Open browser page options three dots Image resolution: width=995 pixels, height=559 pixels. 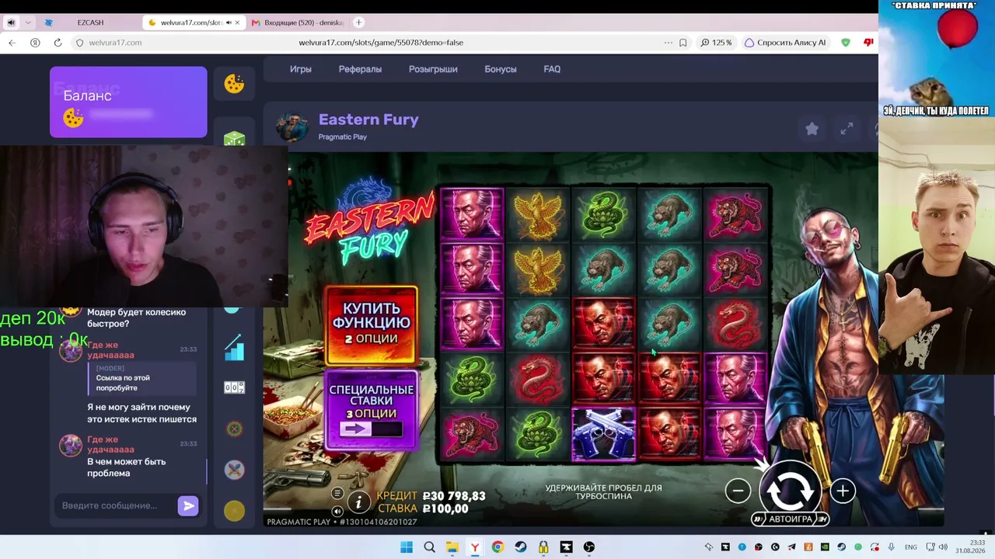(x=668, y=43)
